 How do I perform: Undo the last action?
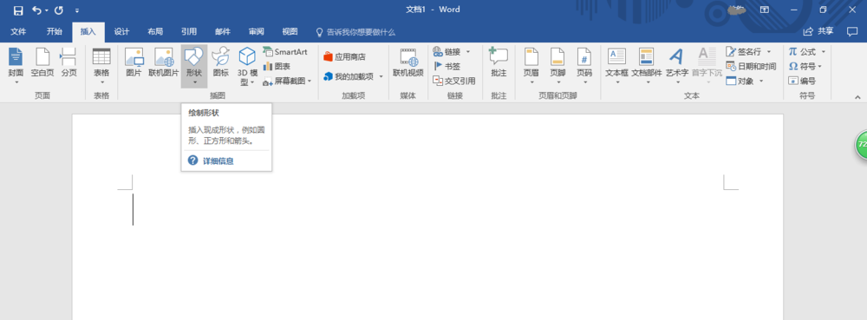pyautogui.click(x=36, y=10)
